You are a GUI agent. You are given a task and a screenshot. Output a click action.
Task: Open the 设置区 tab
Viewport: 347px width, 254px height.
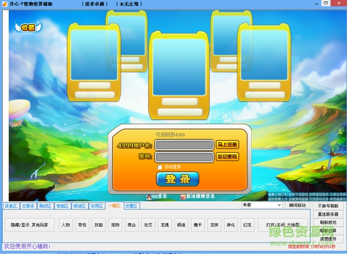pos(132,206)
